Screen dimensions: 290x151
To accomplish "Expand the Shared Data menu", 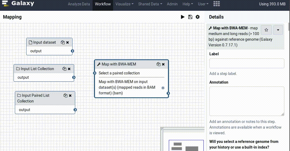I will (x=150, y=4).
